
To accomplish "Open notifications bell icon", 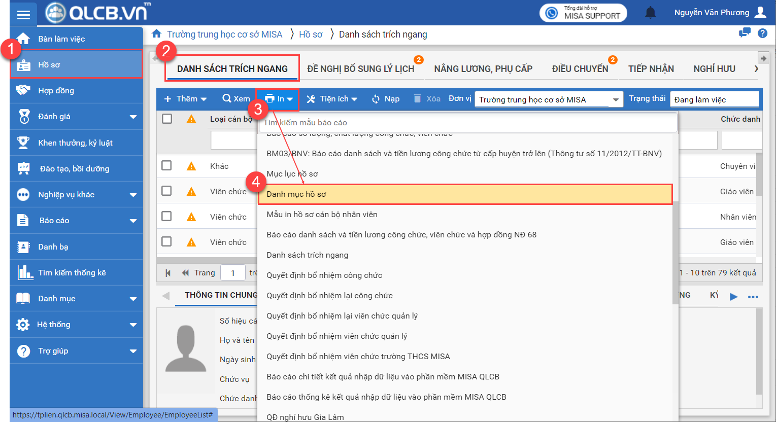I will tap(650, 13).
